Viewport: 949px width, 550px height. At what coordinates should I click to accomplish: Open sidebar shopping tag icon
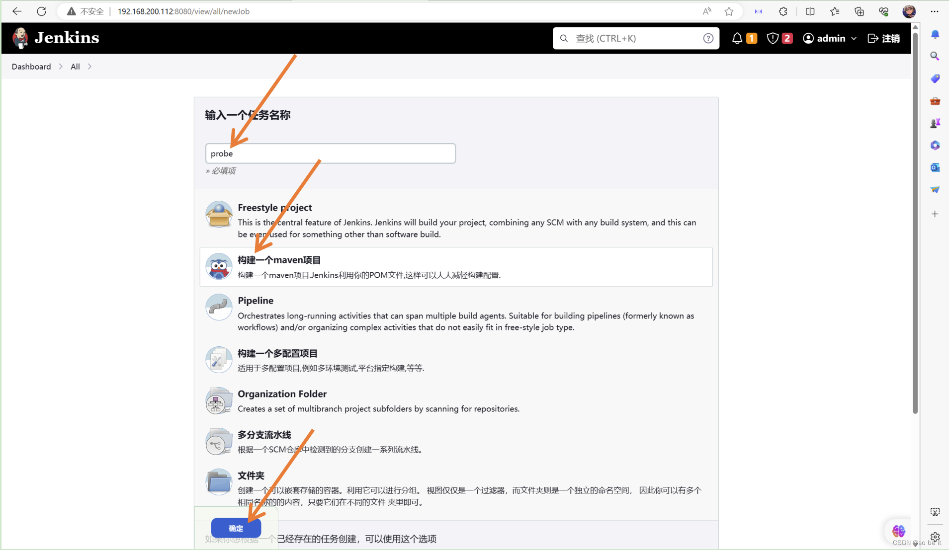(935, 79)
